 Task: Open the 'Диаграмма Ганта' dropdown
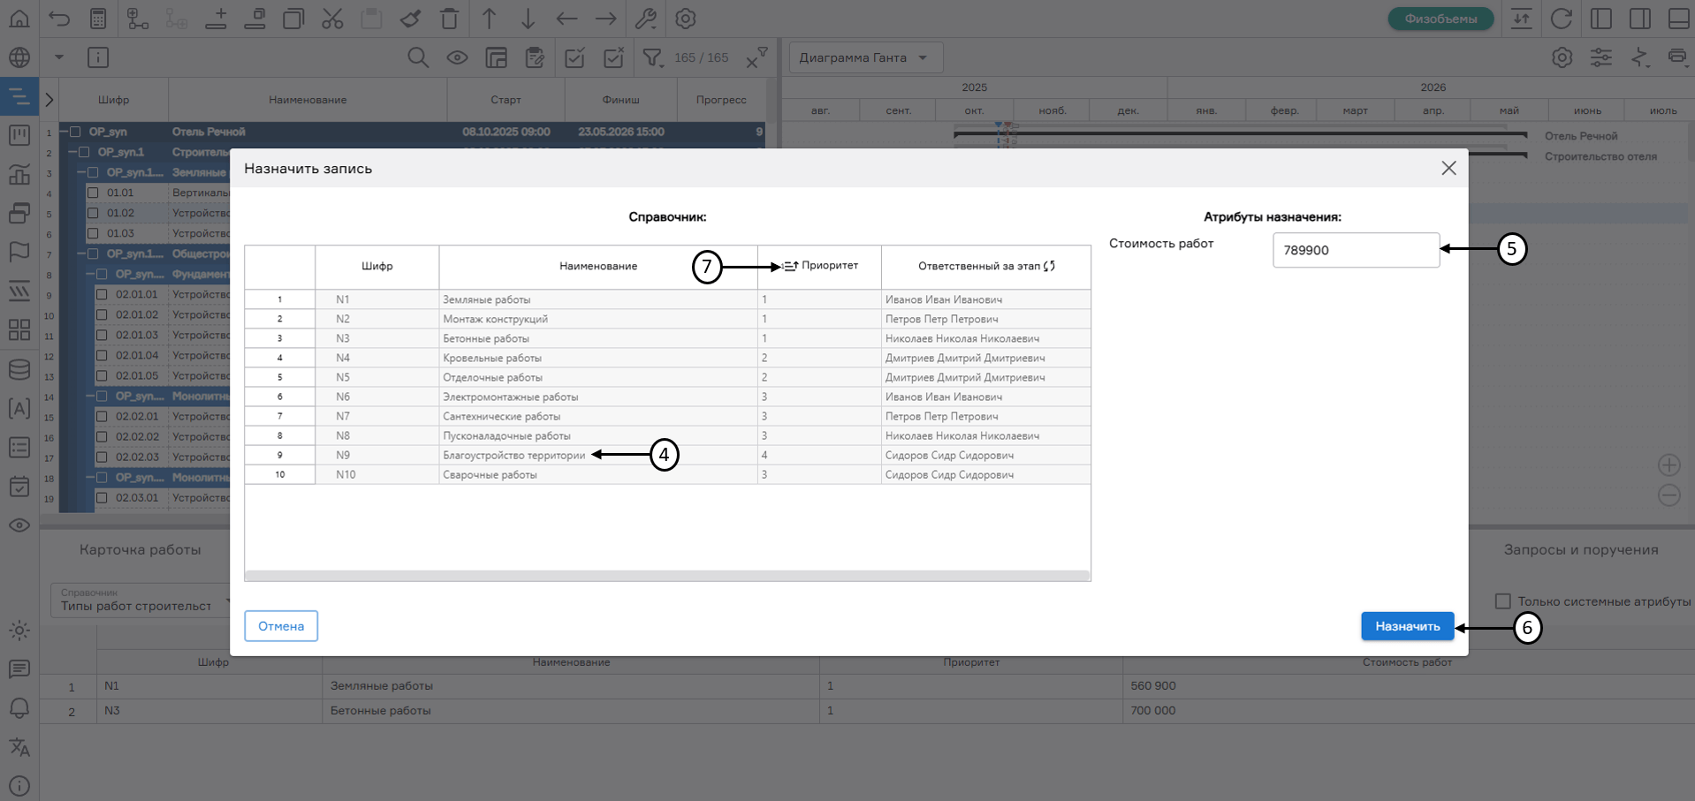pyautogui.click(x=864, y=58)
